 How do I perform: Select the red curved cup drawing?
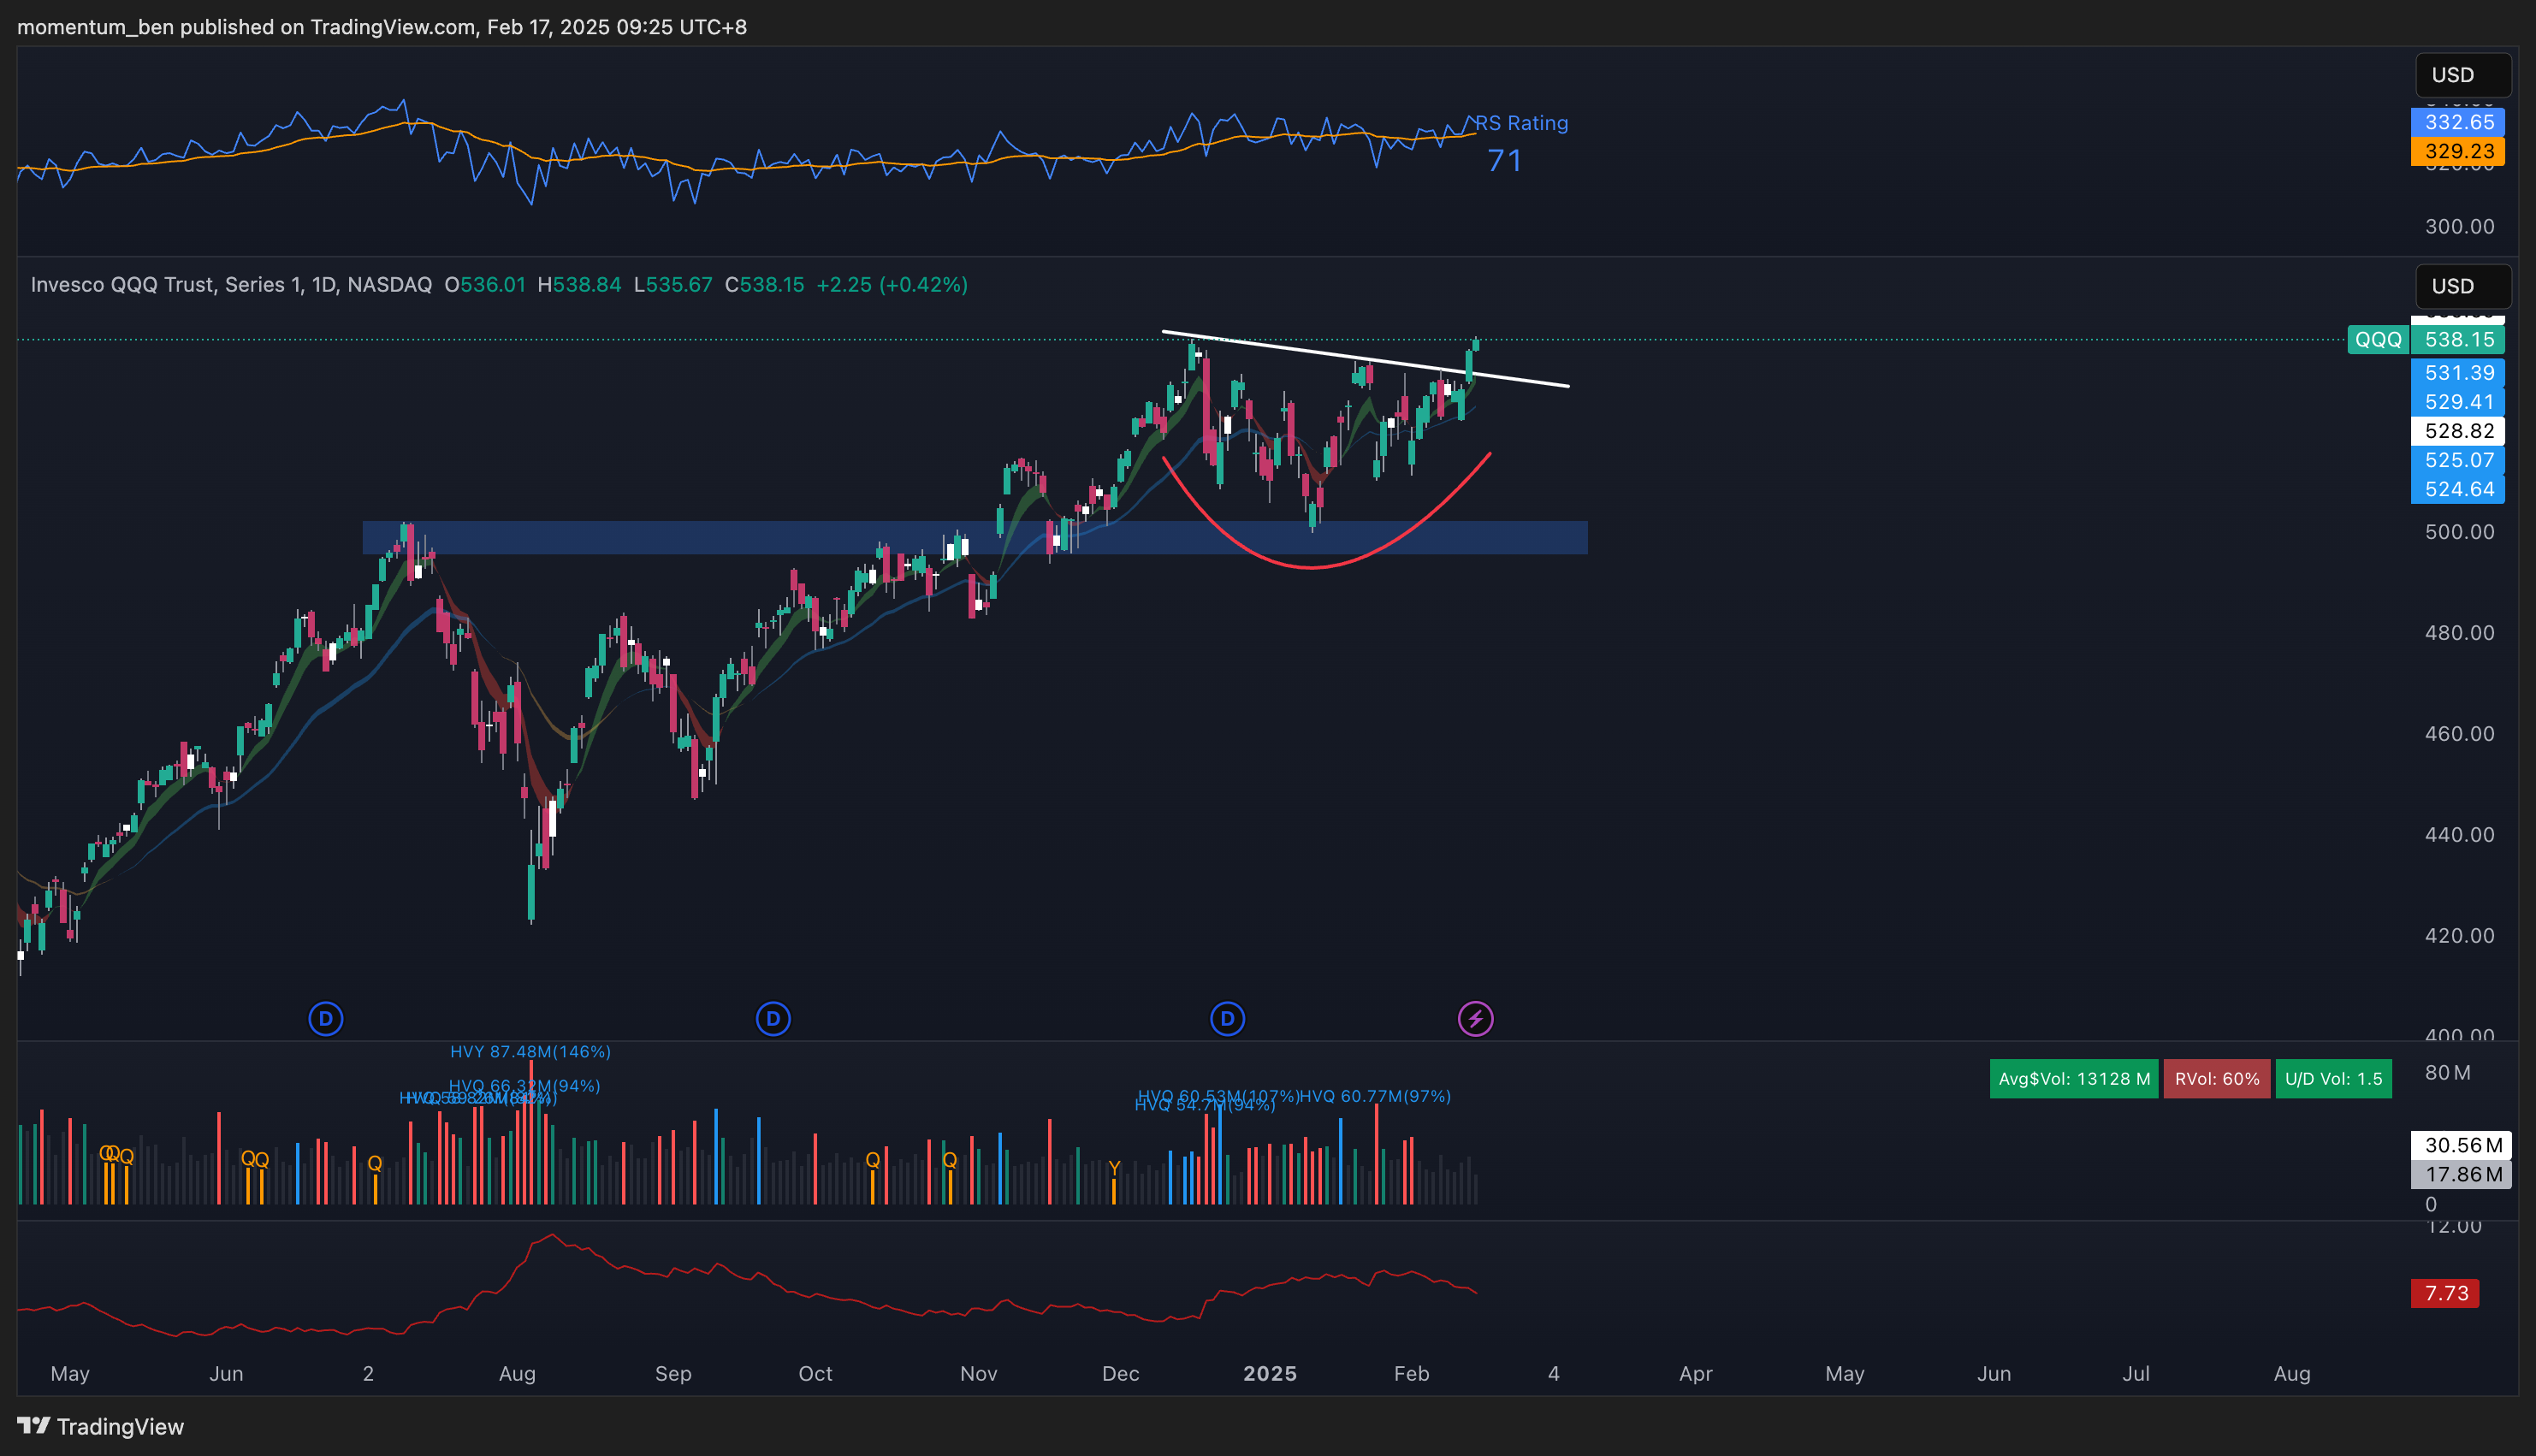coord(1311,568)
